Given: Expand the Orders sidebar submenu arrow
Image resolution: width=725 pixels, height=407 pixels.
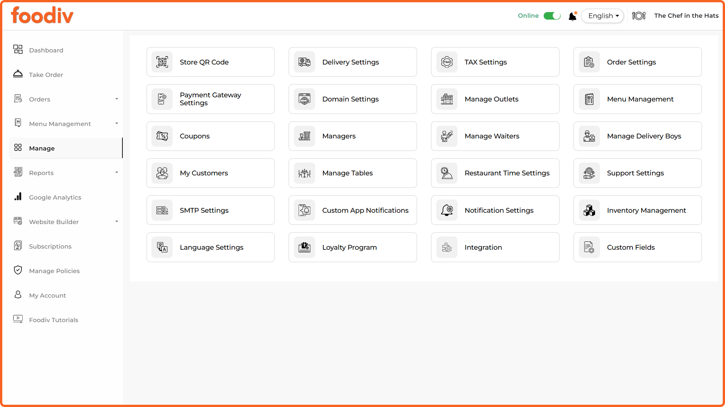Looking at the screenshot, I should pyautogui.click(x=117, y=99).
